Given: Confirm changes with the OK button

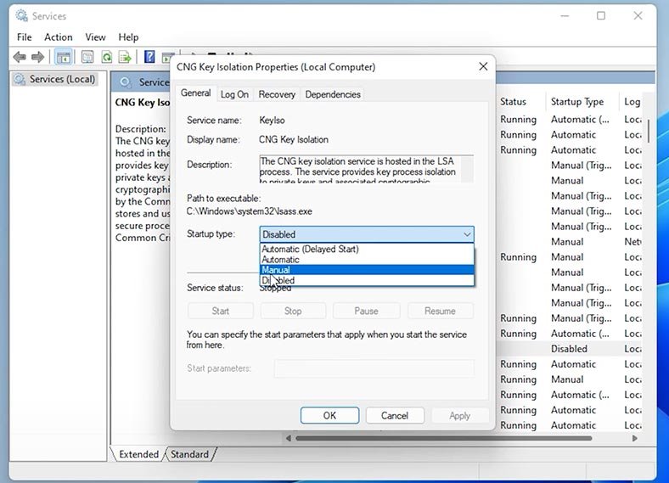Looking at the screenshot, I should tap(329, 416).
